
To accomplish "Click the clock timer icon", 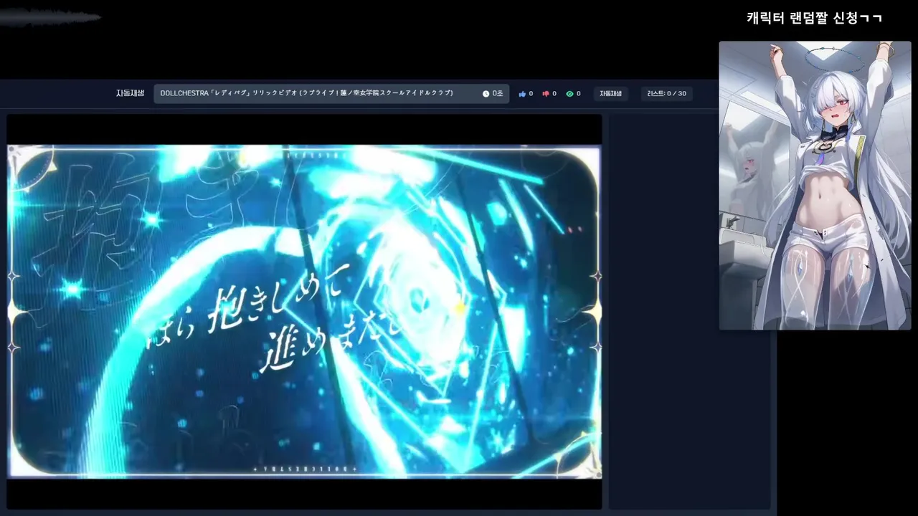I will pyautogui.click(x=486, y=94).
